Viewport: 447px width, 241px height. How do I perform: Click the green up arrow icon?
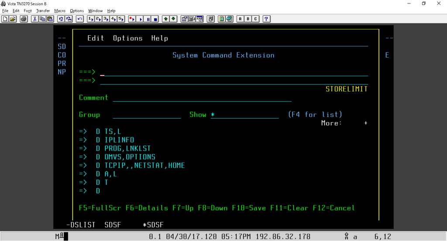click(x=165, y=19)
